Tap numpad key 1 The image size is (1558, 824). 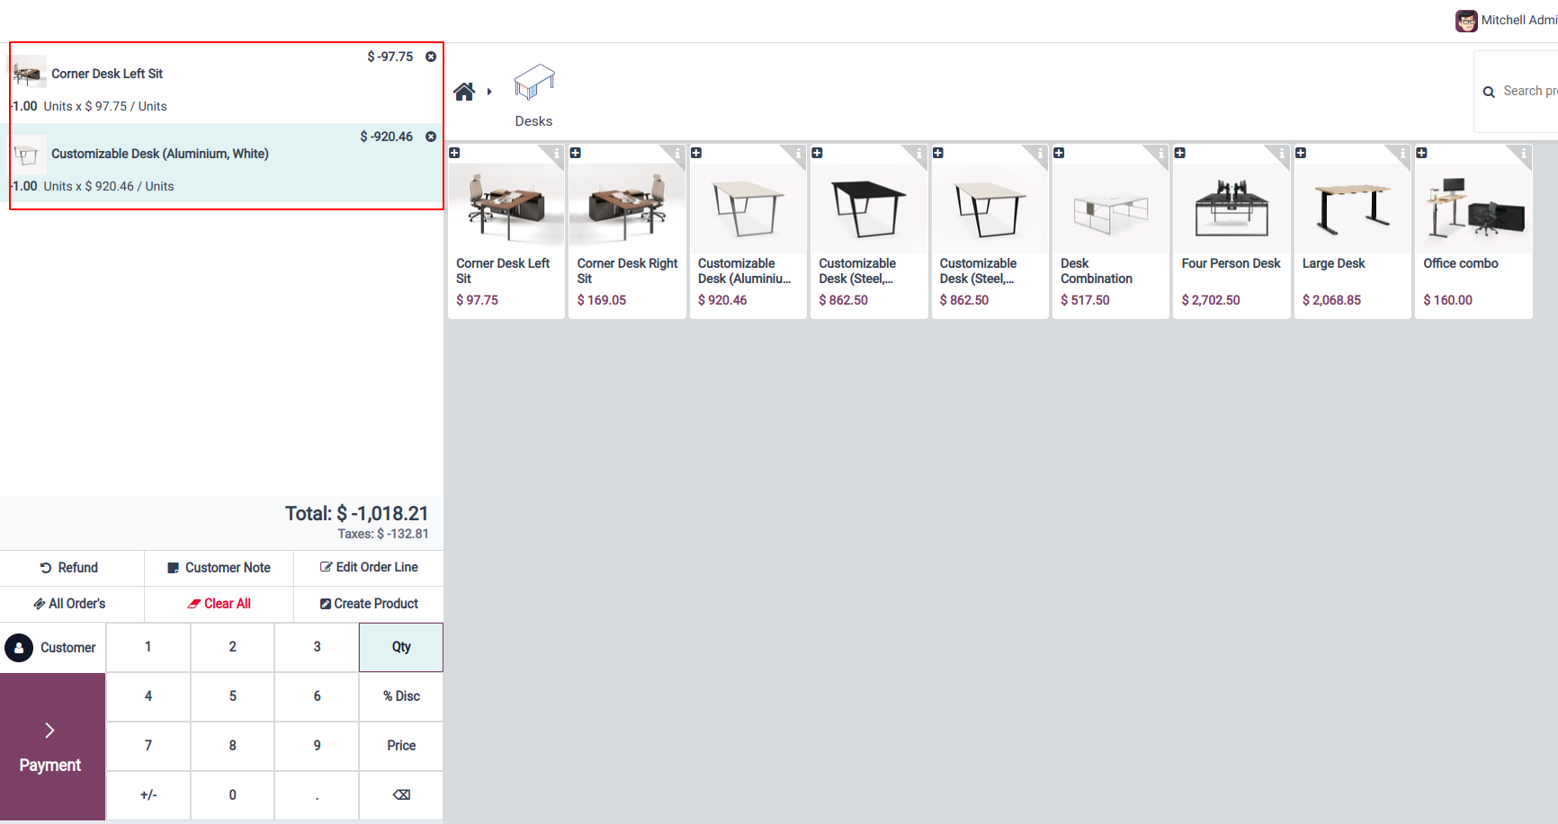click(148, 647)
